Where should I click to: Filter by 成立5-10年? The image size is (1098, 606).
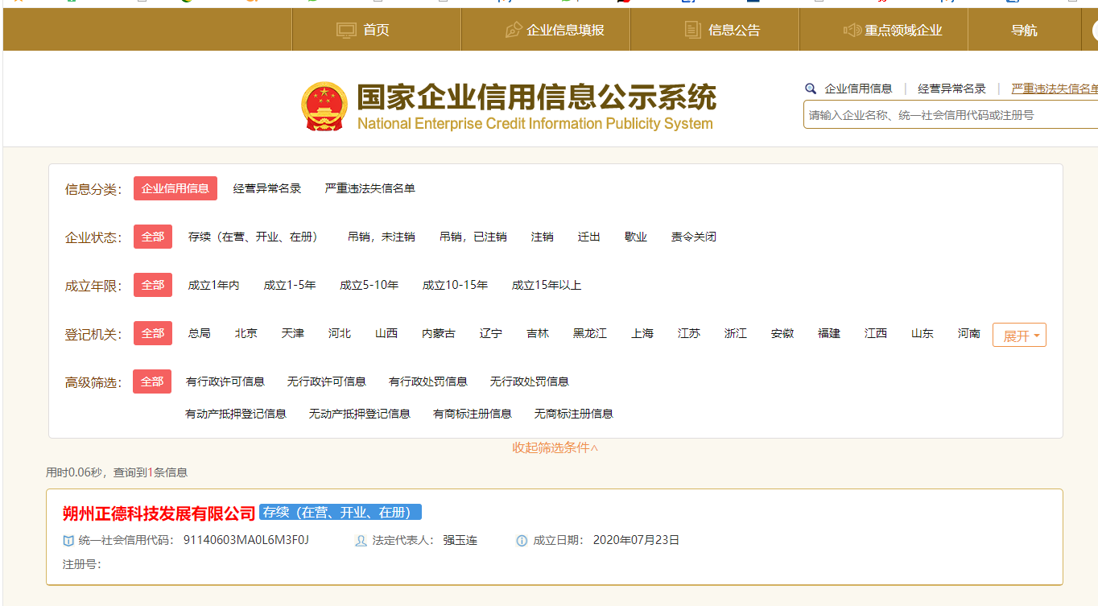pos(369,285)
